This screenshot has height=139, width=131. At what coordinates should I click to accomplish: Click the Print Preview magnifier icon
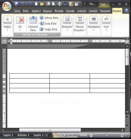tap(54, 4)
